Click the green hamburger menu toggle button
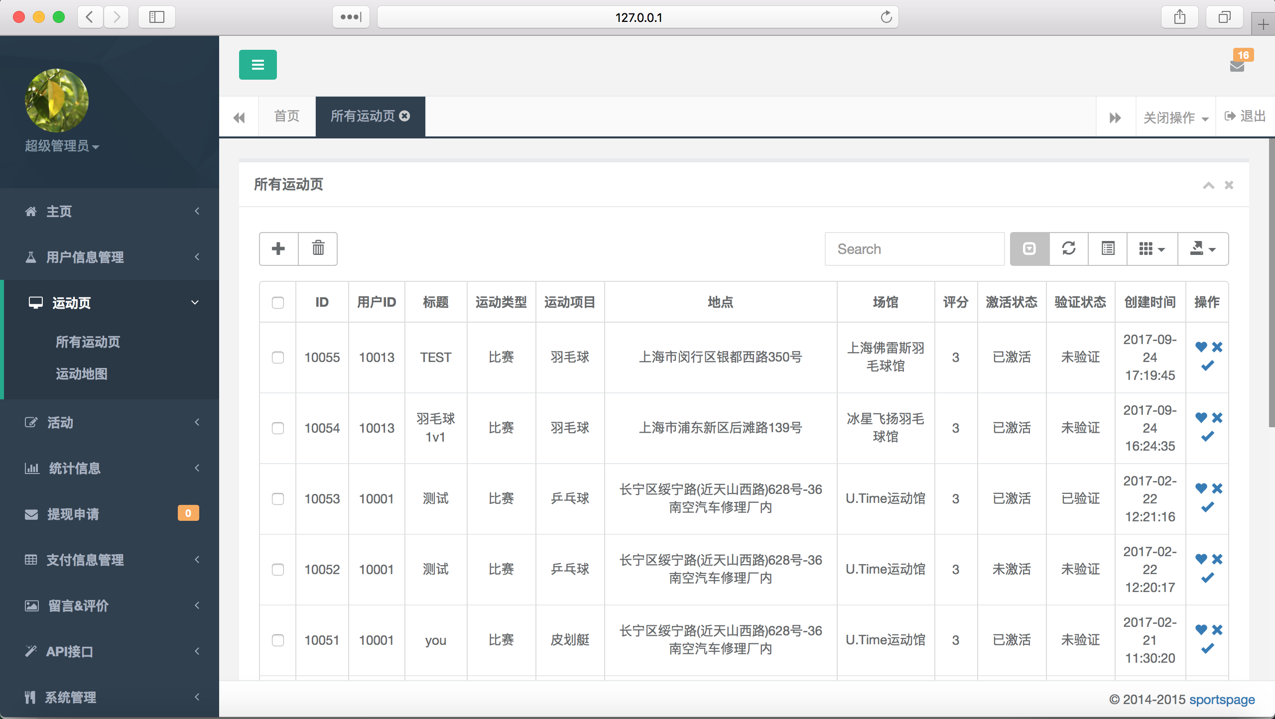This screenshot has width=1275, height=719. [257, 65]
